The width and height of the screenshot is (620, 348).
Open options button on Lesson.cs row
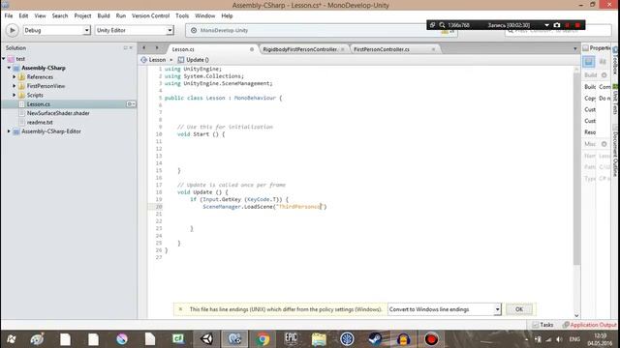pyautogui.click(x=131, y=104)
